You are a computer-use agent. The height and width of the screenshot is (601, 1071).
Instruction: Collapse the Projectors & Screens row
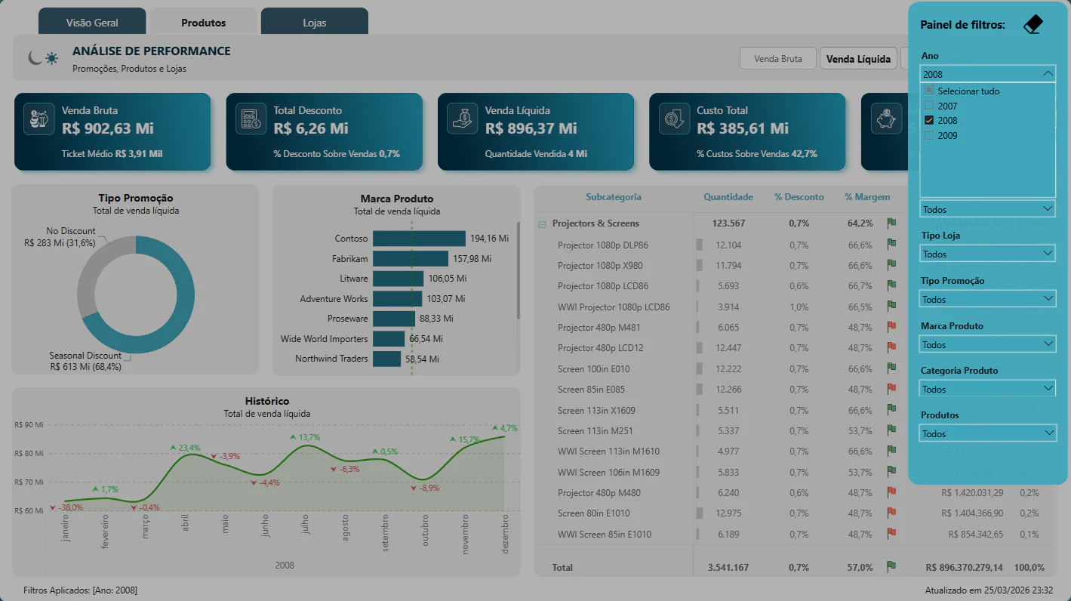coord(542,224)
